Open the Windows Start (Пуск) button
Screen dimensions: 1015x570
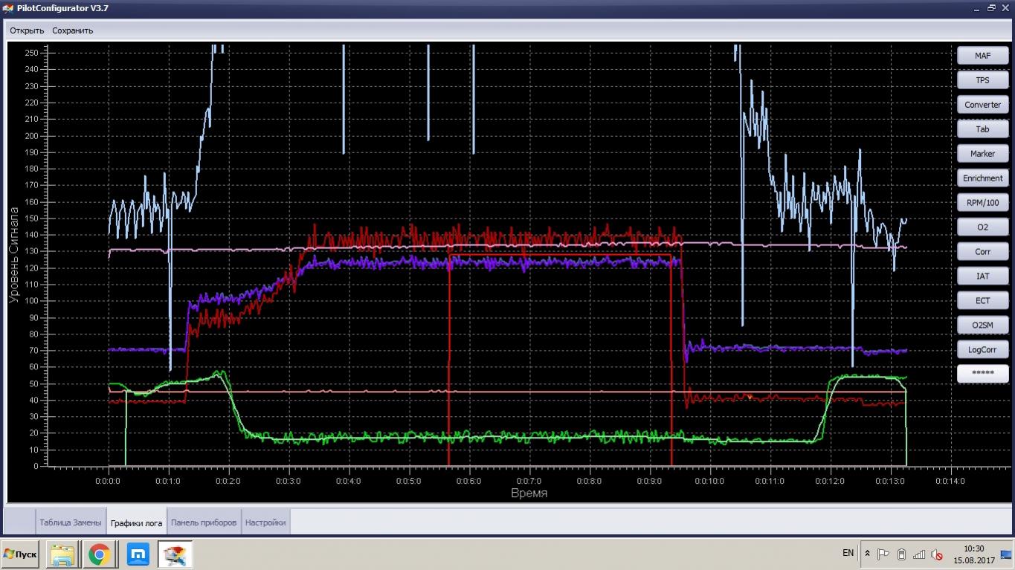[20, 554]
